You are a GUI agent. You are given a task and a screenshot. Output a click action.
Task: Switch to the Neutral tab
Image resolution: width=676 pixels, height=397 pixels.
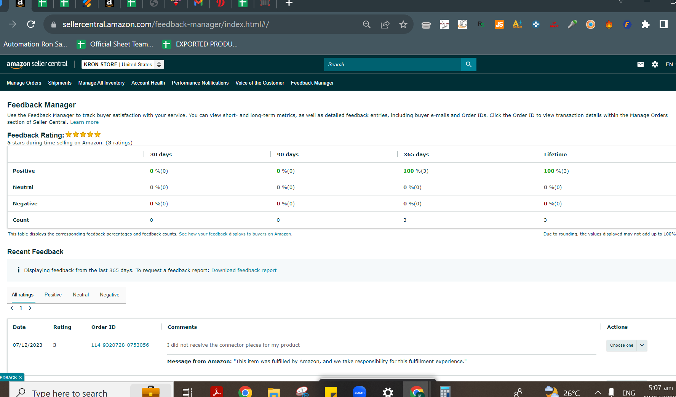tap(81, 295)
